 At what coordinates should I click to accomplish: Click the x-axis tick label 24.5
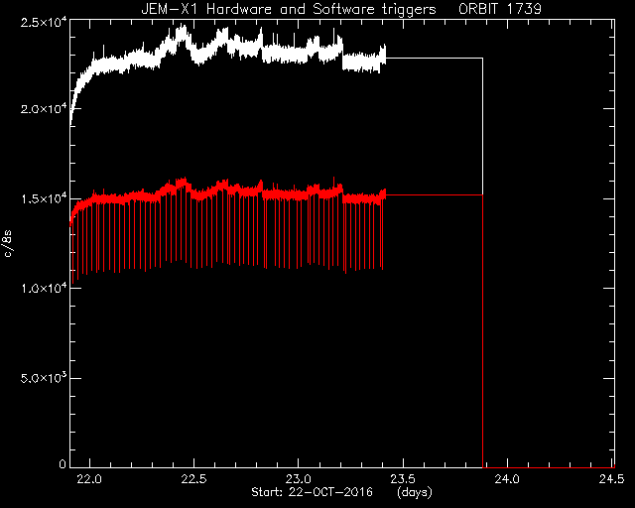(x=611, y=479)
